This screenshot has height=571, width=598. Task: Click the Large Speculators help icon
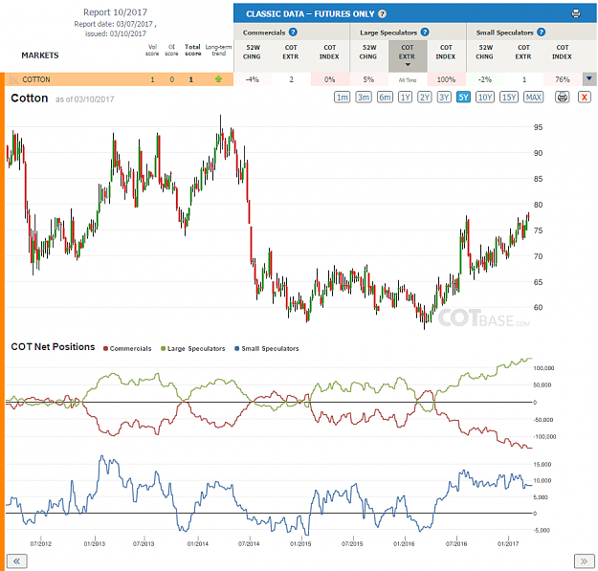click(425, 32)
